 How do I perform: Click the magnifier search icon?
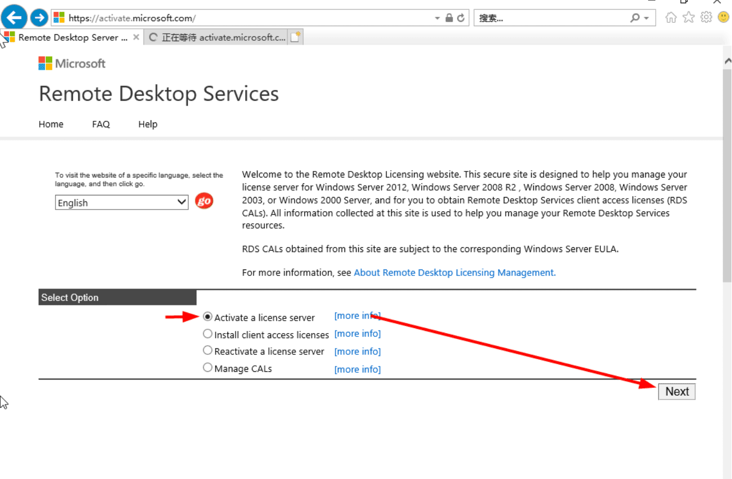pos(635,18)
